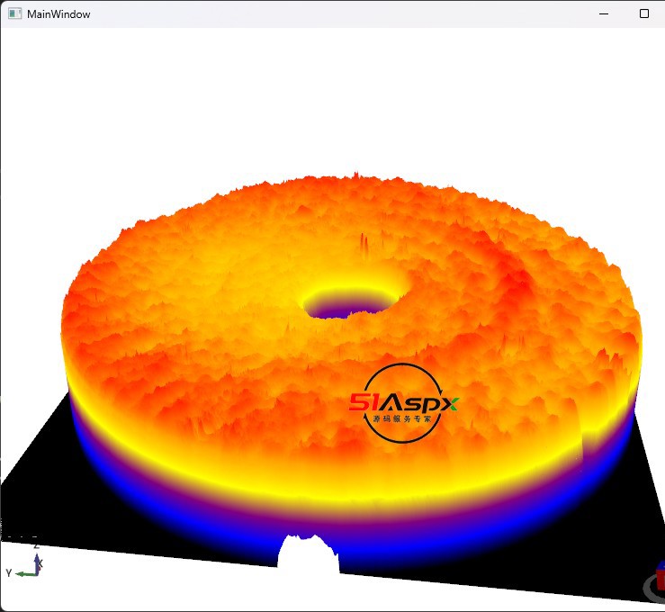Click the MainWindow app icon in title bar
This screenshot has height=612, width=665.
pos(14,14)
